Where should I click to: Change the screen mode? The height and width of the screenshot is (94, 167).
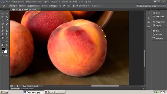tap(7, 56)
